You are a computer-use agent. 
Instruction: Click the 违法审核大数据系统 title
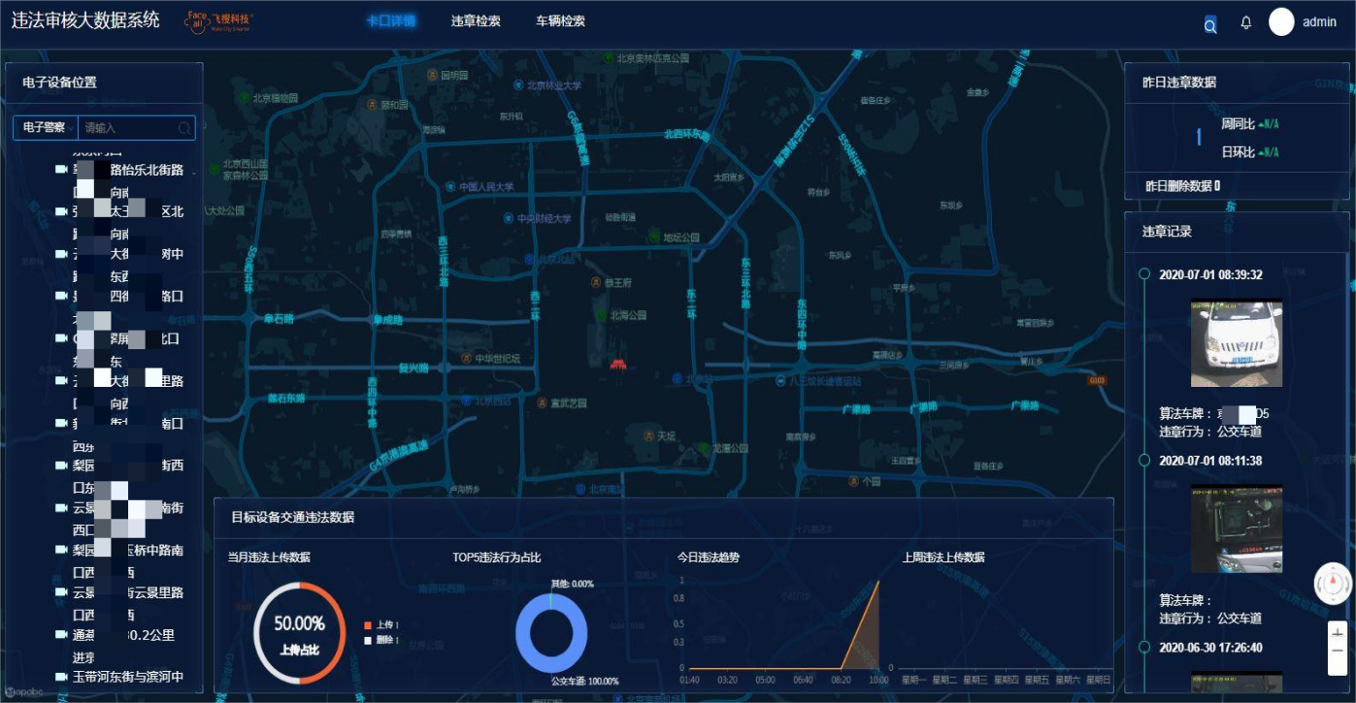tap(85, 20)
